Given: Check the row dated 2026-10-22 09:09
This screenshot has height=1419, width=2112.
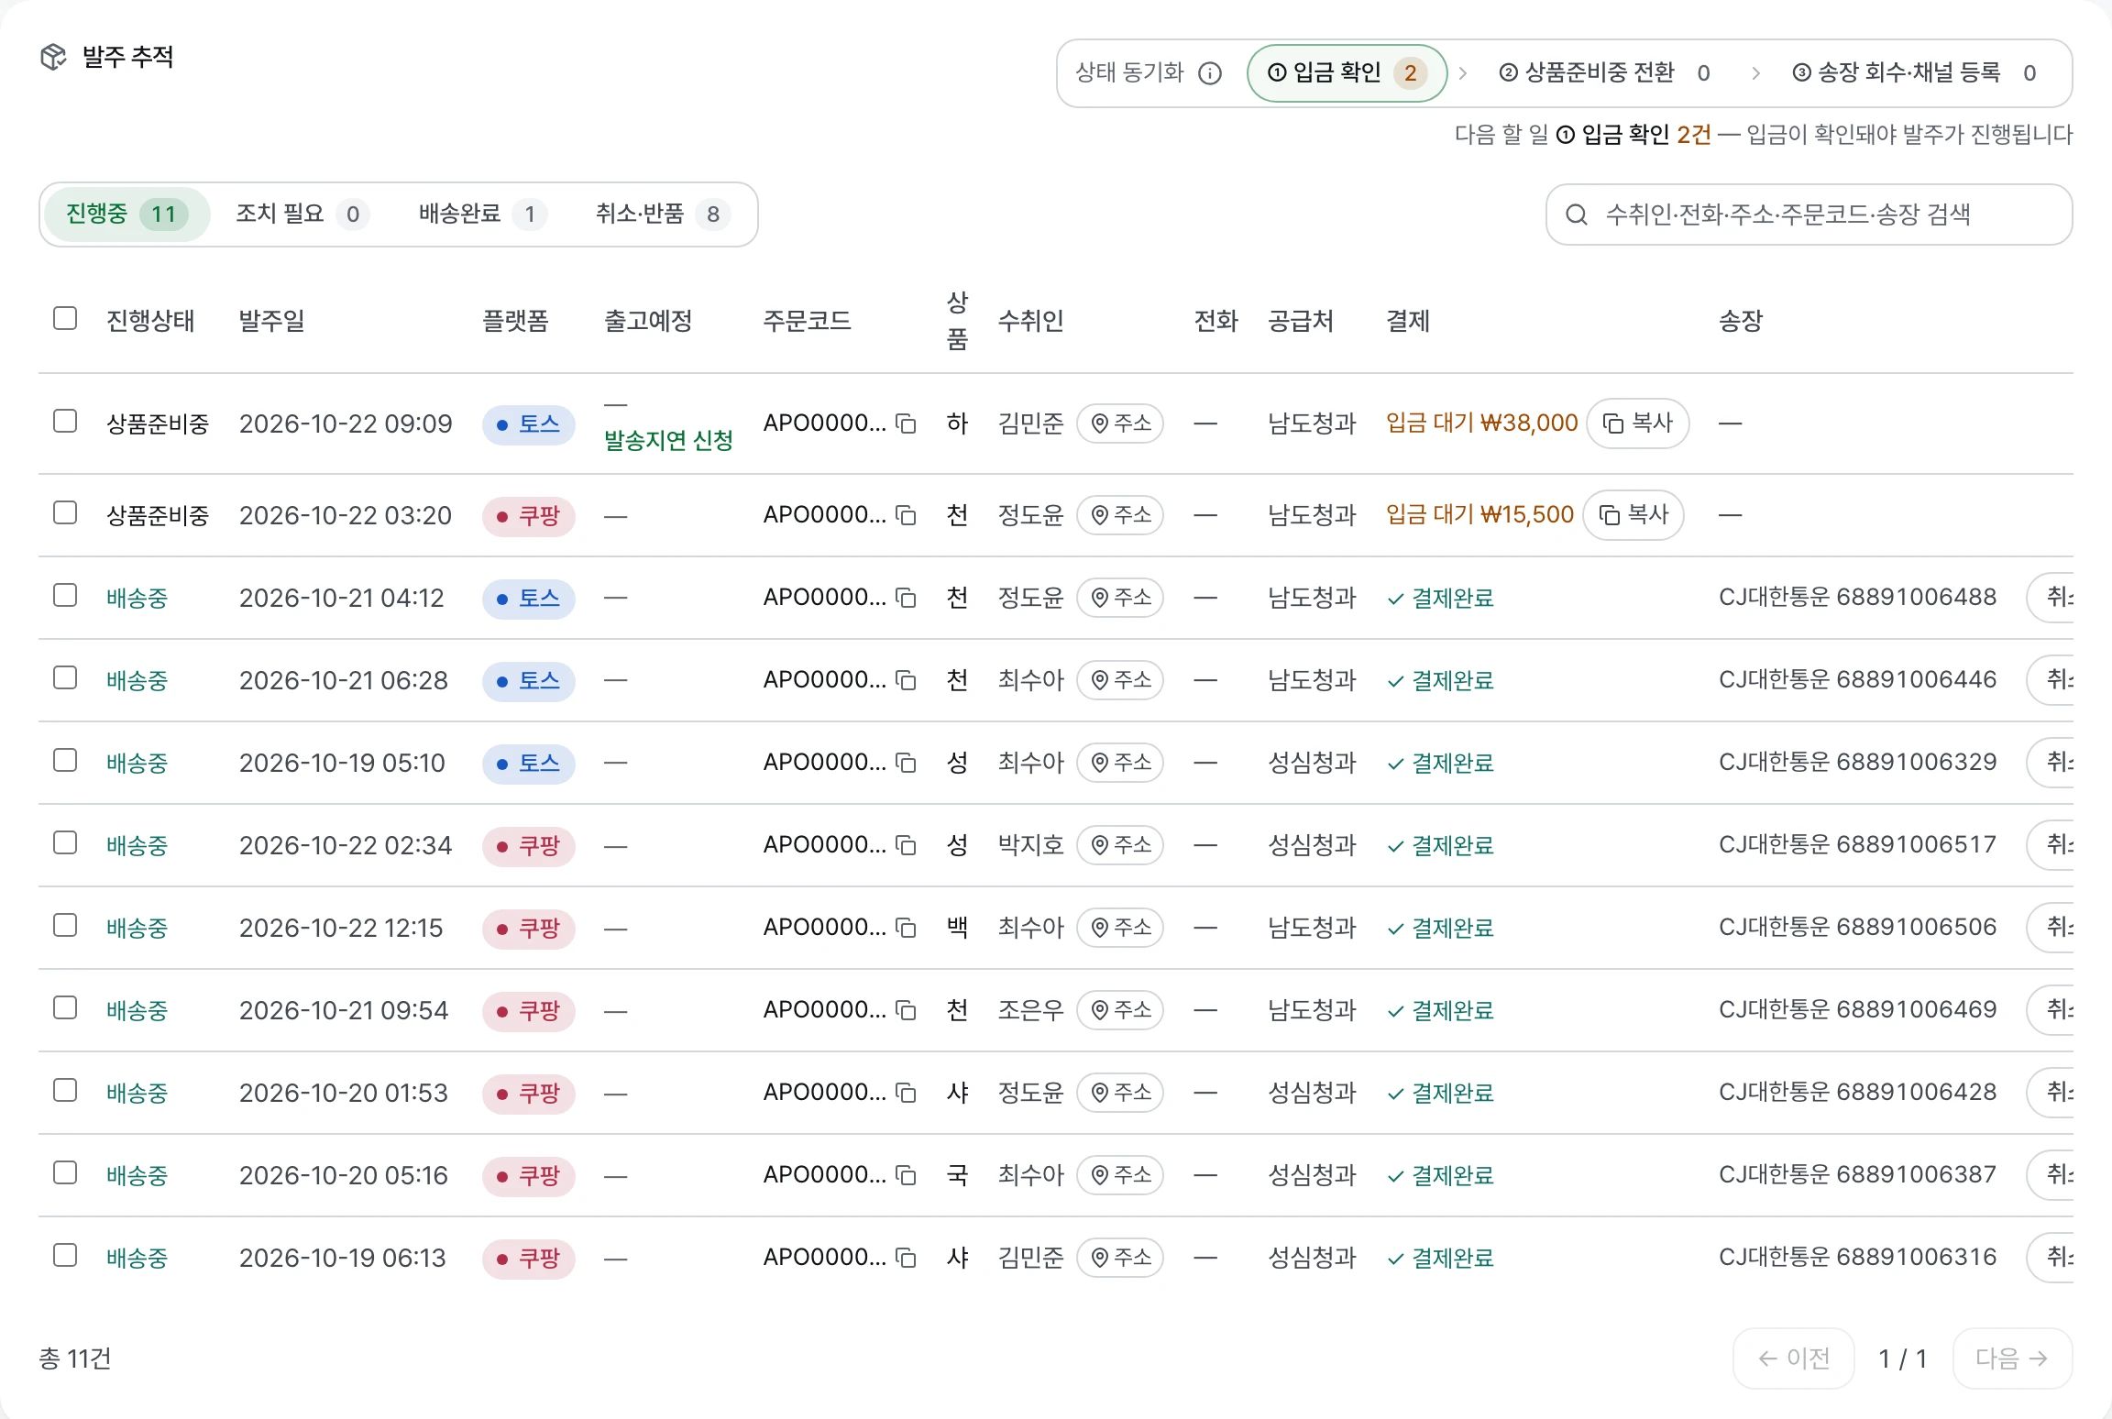Looking at the screenshot, I should click(x=65, y=421).
